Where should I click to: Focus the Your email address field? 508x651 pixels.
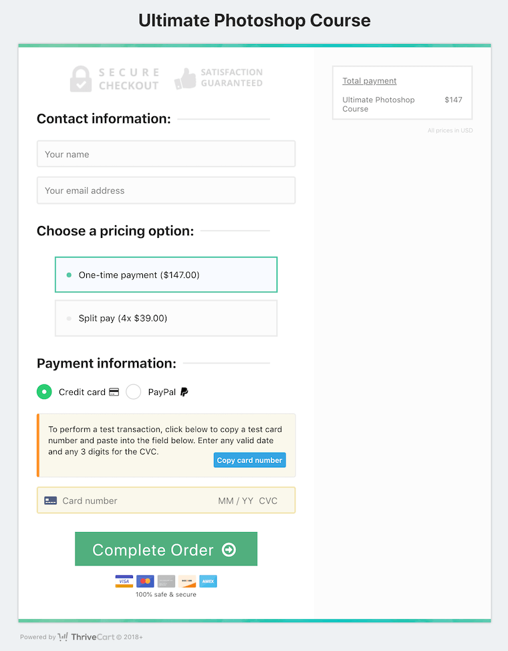point(166,190)
